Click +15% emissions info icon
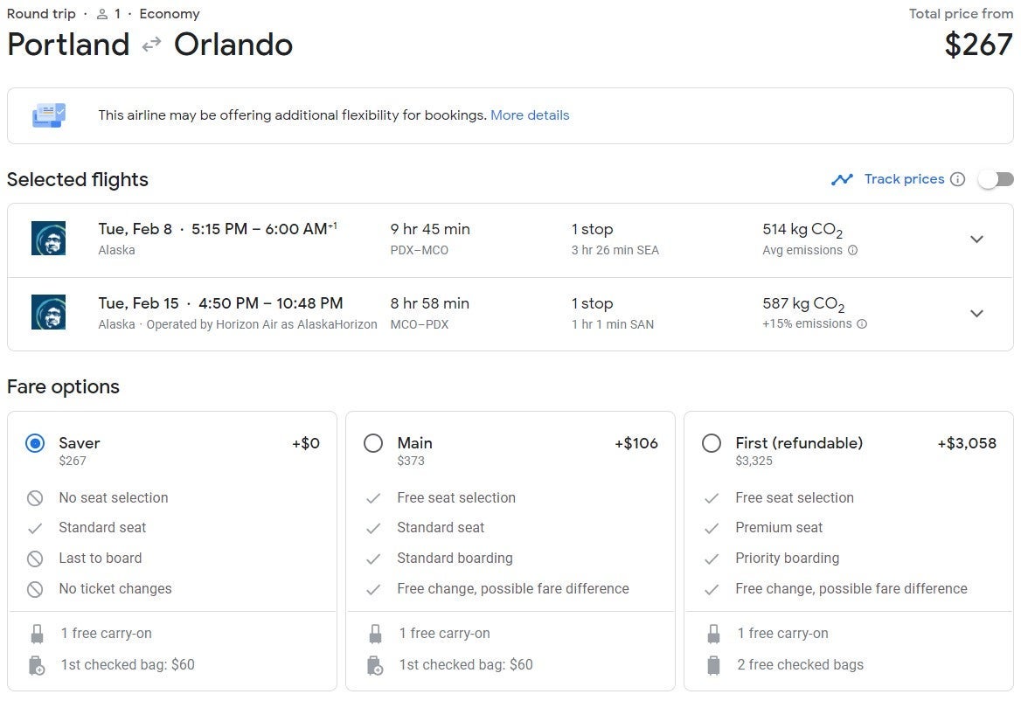This screenshot has height=701, width=1021. [x=862, y=323]
